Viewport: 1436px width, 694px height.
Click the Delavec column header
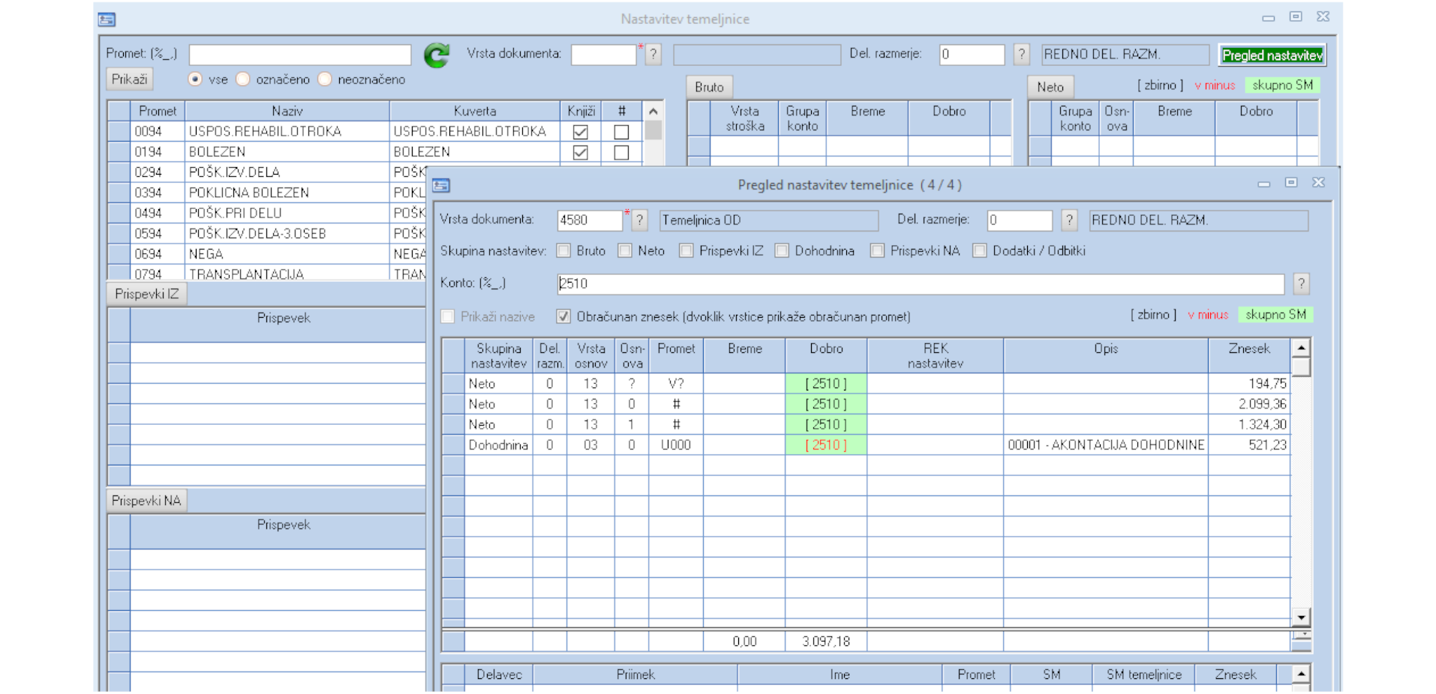[499, 675]
